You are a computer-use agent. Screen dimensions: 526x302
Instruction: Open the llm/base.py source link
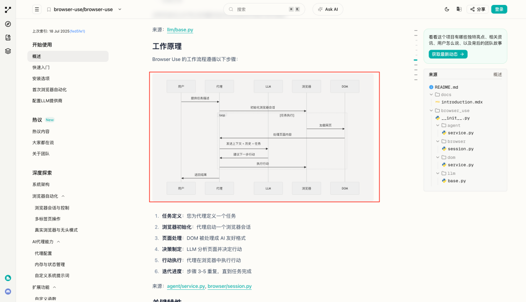[180, 29]
